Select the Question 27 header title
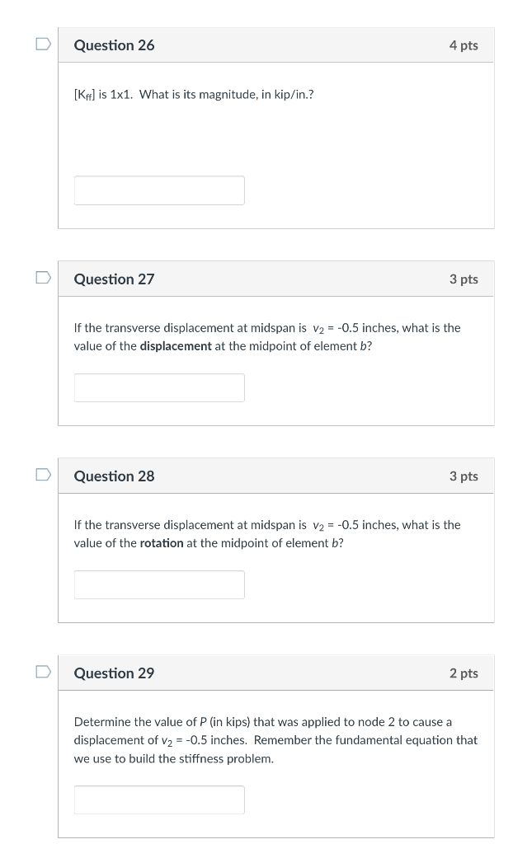 click(114, 279)
